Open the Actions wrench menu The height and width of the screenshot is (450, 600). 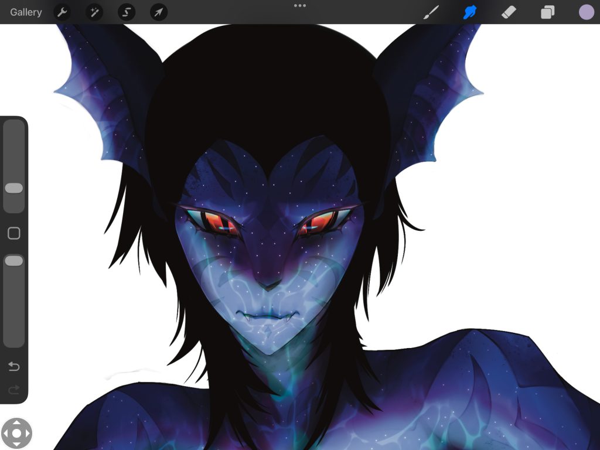[62, 12]
